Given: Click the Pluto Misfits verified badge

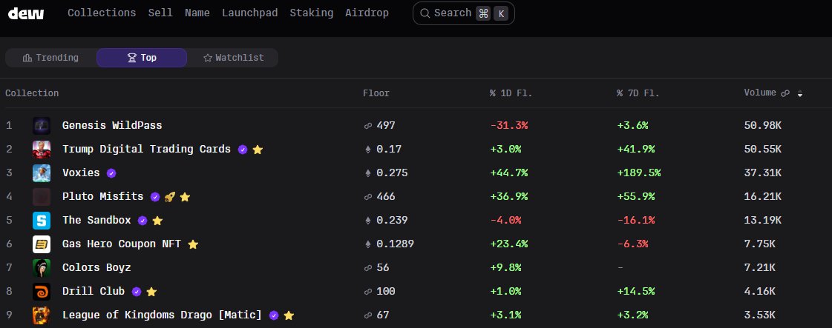Looking at the screenshot, I should click(x=155, y=197).
